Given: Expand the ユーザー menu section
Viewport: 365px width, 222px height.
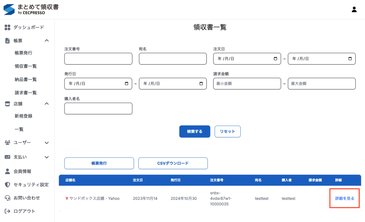Looking at the screenshot, I should tap(47, 143).
